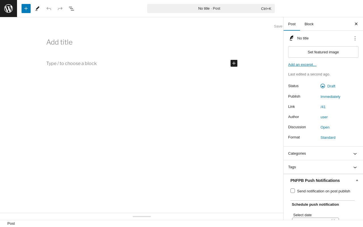
Task: Click the Add an excerpt link
Action: (x=302, y=64)
